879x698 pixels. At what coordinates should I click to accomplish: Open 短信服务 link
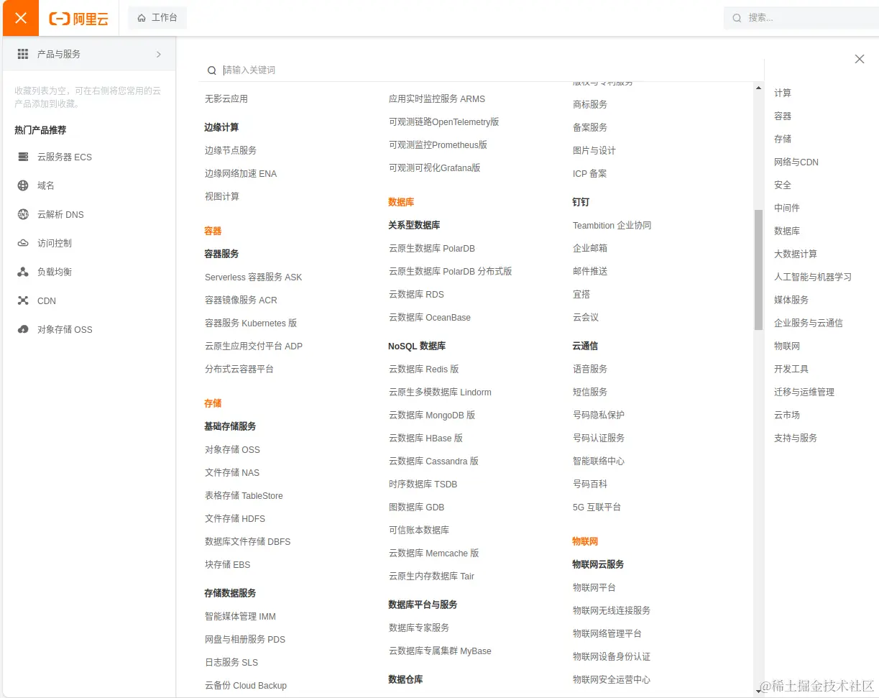590,392
